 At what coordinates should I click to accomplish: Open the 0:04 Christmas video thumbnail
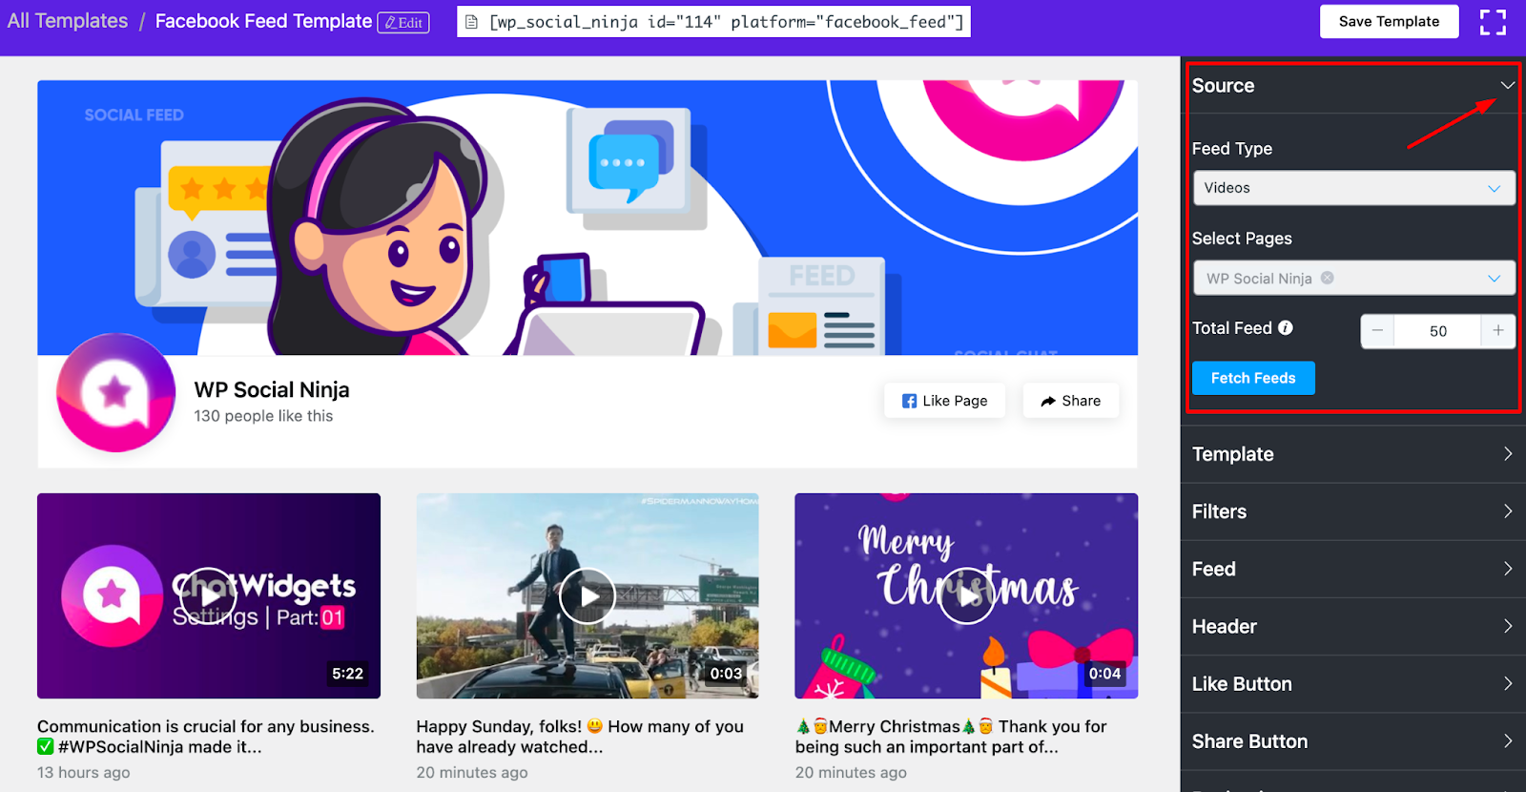coord(966,595)
